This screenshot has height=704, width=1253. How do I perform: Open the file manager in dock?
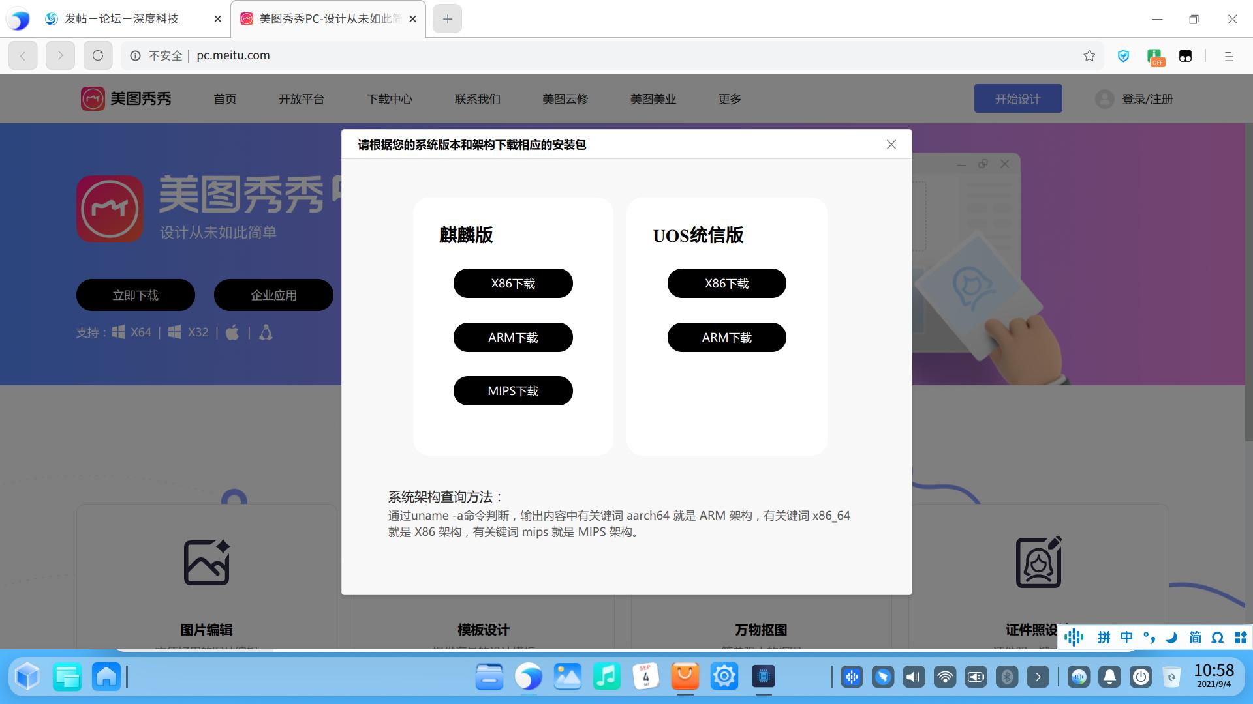pyautogui.click(x=489, y=677)
